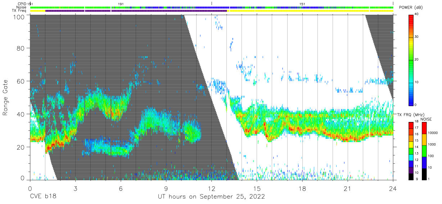Click the red 18 MHz swatch in TX FRQ legend

point(411,125)
